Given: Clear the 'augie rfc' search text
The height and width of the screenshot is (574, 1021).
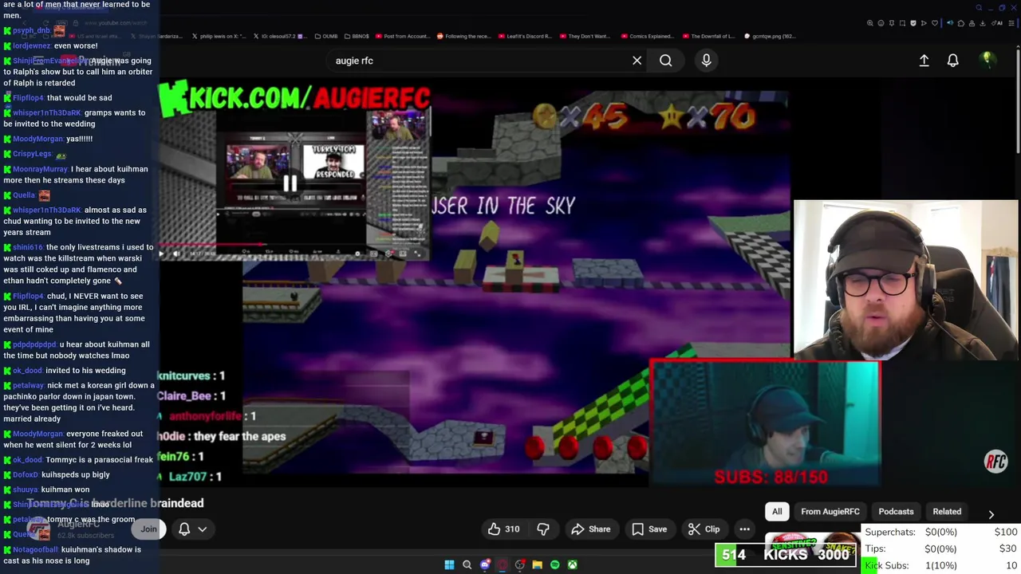Looking at the screenshot, I should tap(637, 61).
